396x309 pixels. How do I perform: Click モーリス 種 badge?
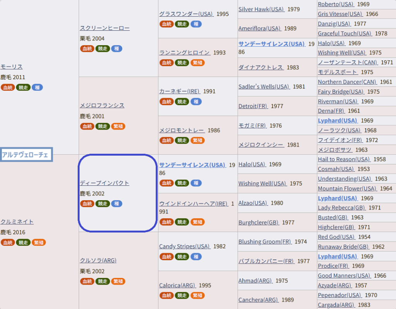[37, 87]
